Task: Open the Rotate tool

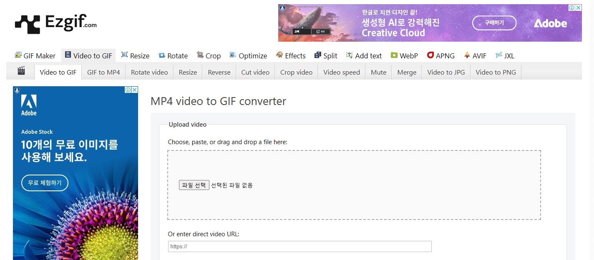Action: click(173, 55)
